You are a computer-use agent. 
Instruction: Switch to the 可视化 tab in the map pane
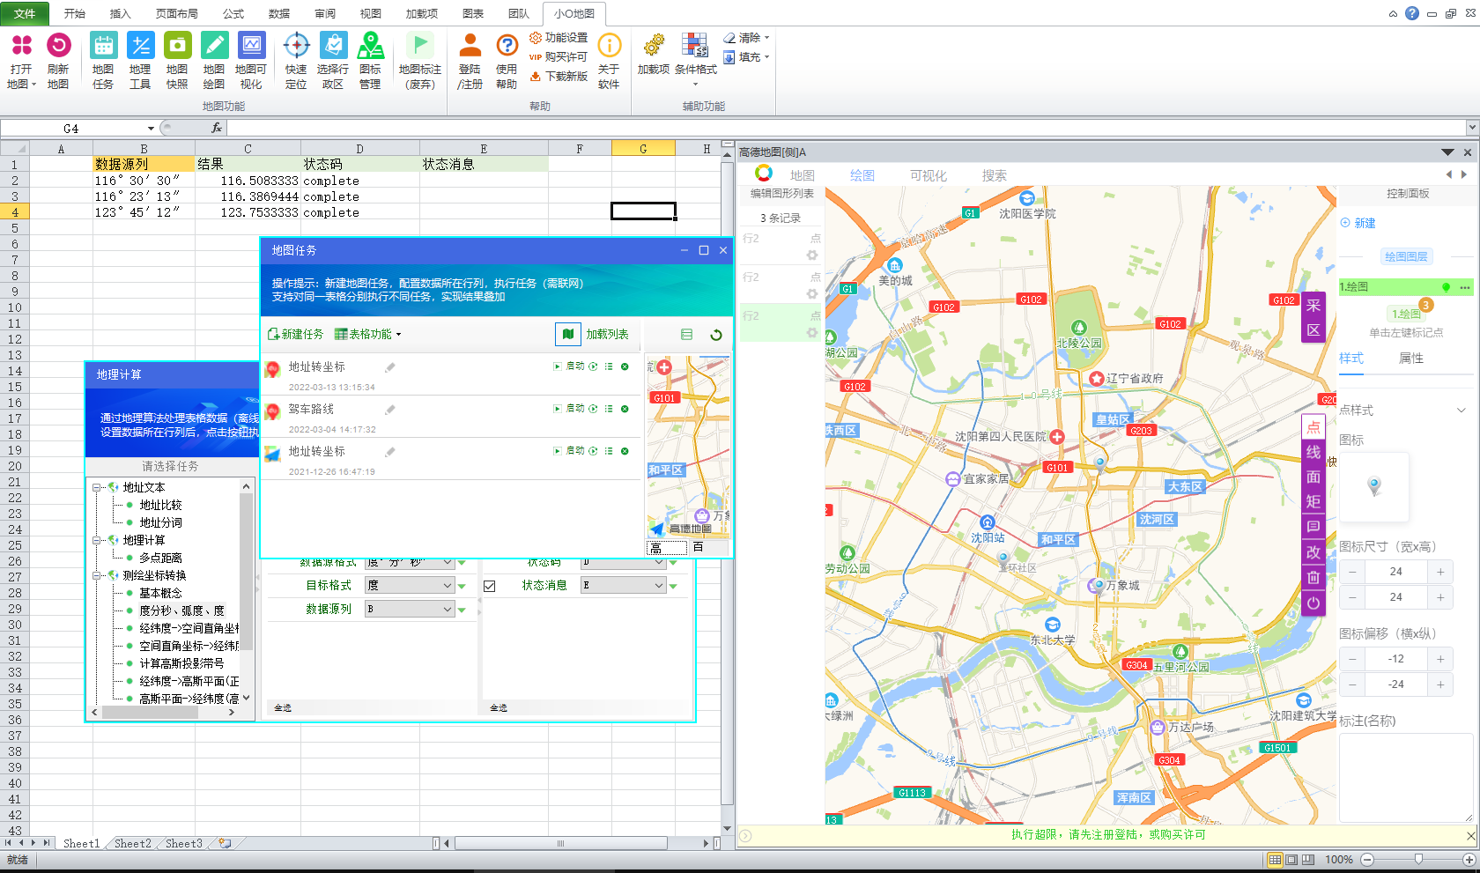[929, 175]
